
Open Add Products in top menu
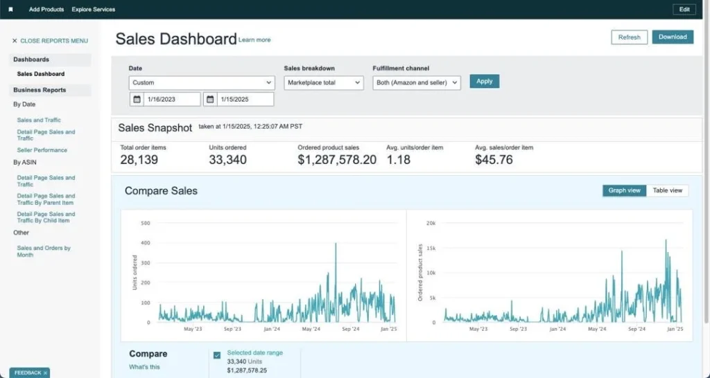(46, 10)
